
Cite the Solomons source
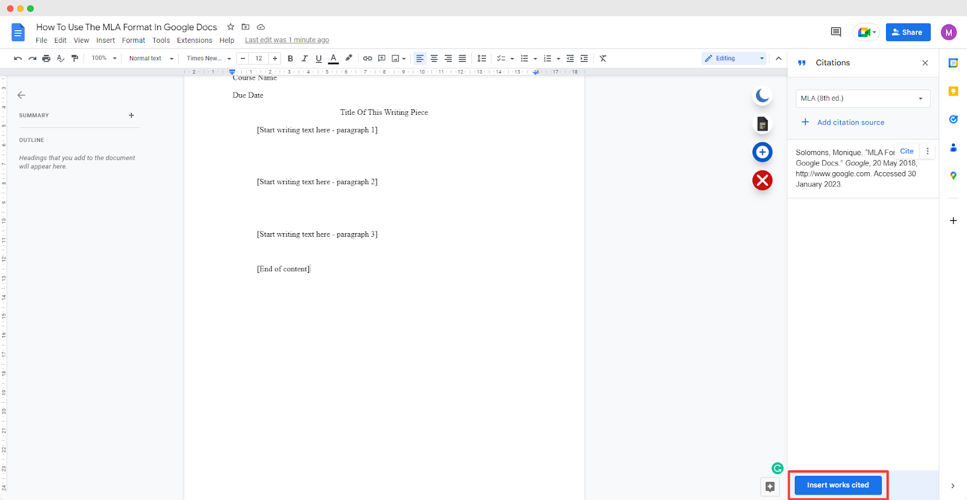907,151
